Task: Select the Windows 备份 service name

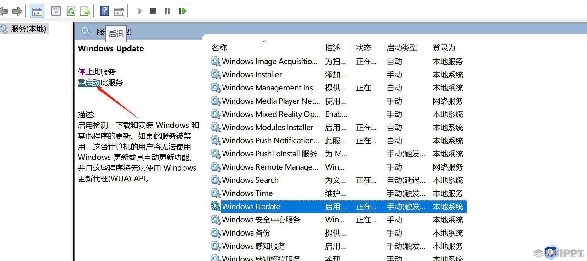Action: click(246, 233)
